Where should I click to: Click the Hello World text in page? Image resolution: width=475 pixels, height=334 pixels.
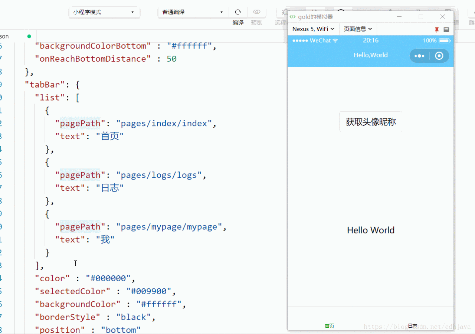(x=371, y=230)
